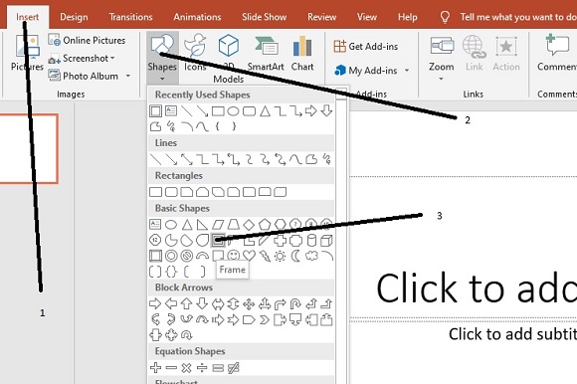The image size is (577, 384).
Task: Click the Action button
Action: [x=506, y=53]
